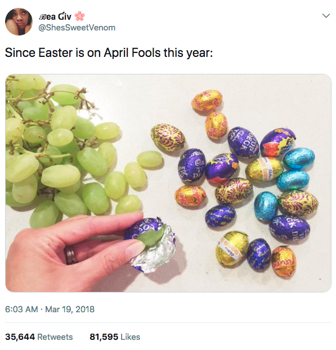Click the Bea Giv display name
This screenshot has width=336, height=350.
pyautogui.click(x=55, y=16)
